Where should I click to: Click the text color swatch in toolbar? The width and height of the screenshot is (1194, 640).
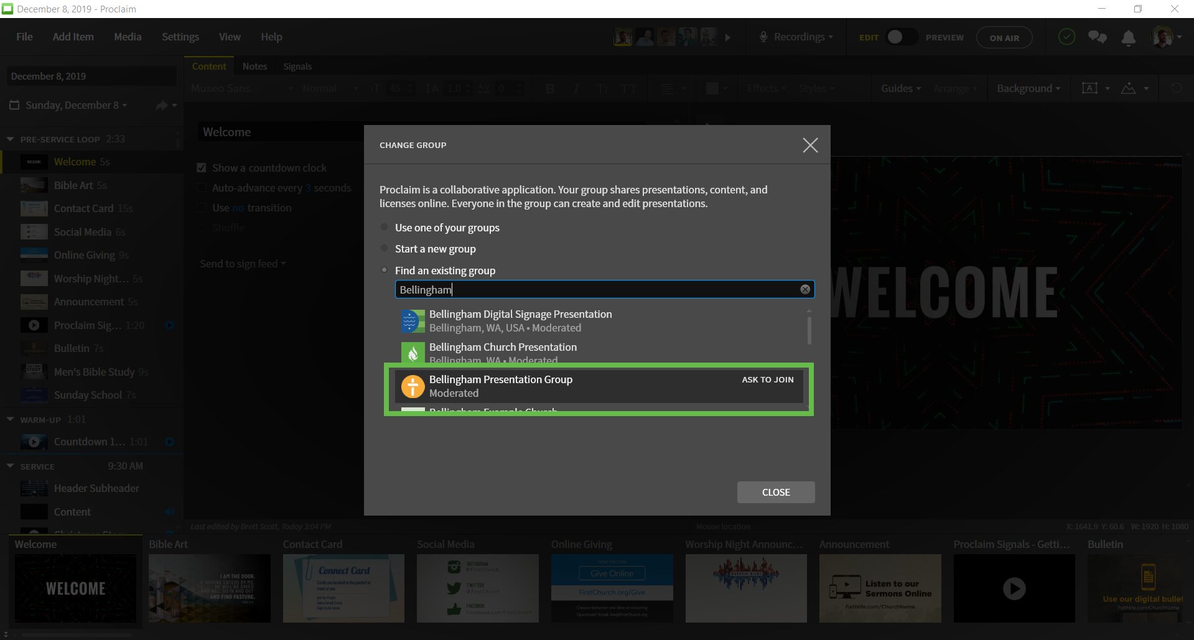[712, 89]
